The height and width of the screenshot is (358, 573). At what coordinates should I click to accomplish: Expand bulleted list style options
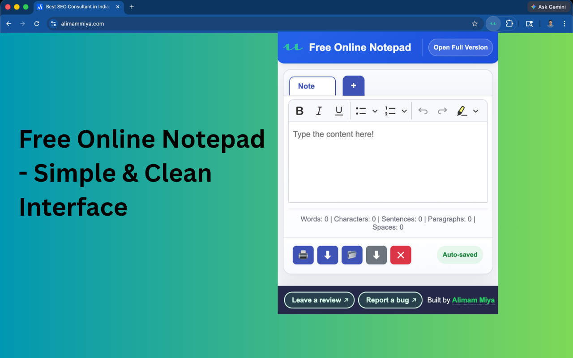pos(375,111)
